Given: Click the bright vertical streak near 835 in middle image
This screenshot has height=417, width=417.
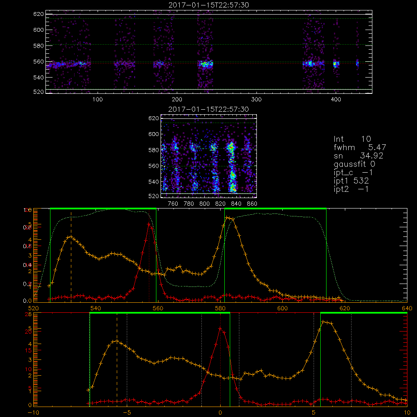Looking at the screenshot, I should pos(232,167).
